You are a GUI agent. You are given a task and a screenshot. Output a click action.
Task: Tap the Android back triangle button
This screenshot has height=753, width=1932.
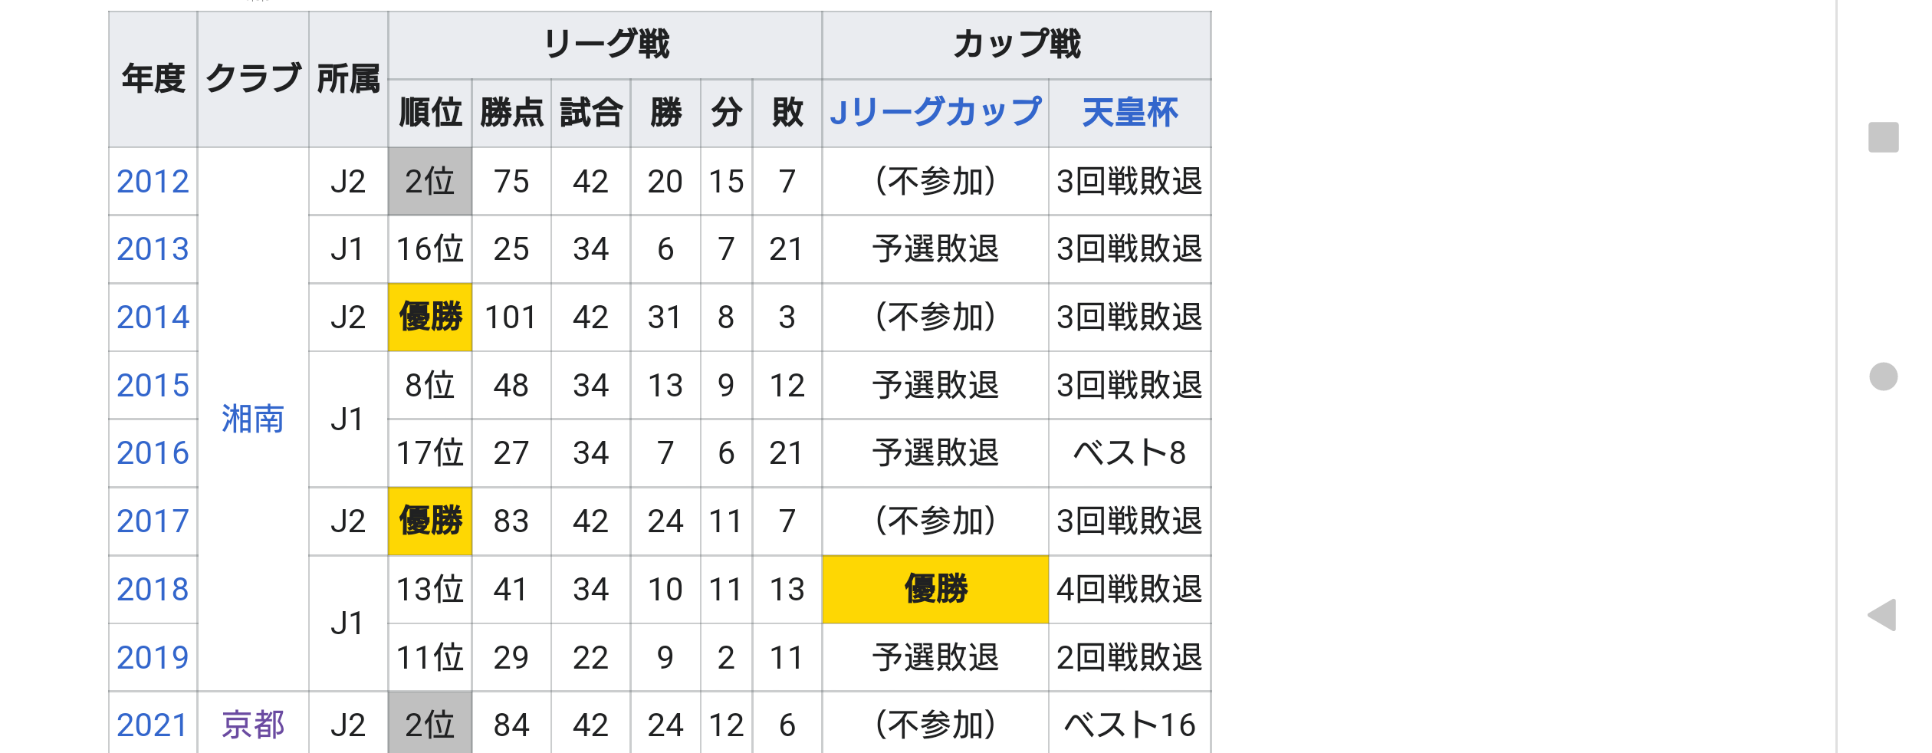point(1883,615)
